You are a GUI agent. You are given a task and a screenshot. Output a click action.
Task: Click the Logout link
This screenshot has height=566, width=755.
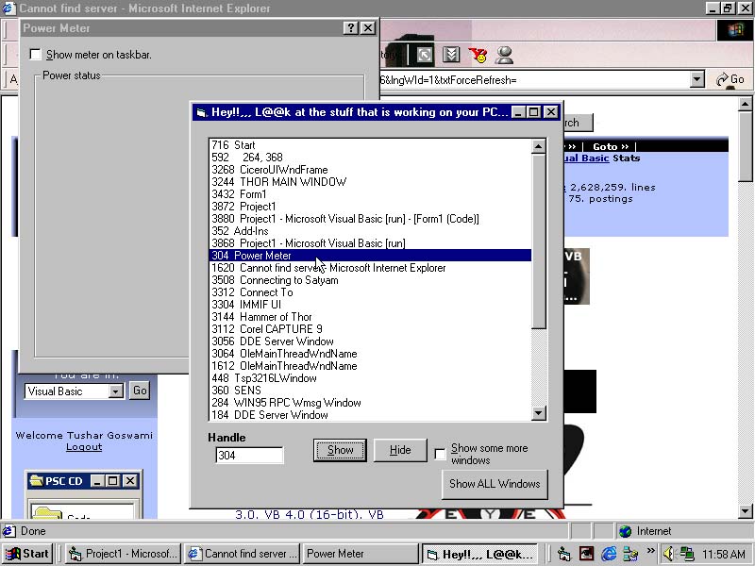click(x=84, y=447)
